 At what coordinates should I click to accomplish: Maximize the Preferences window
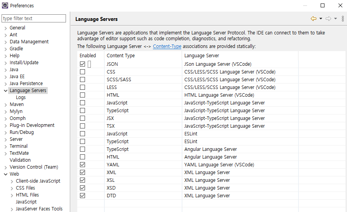[323, 5]
